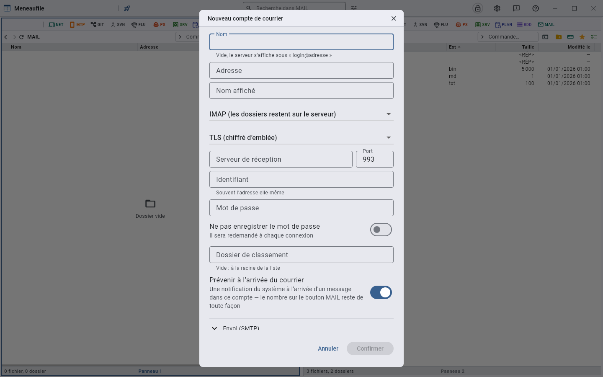Open the BDD shortcut in Panneau 2
Screen dimensions: 603x377
click(524, 25)
